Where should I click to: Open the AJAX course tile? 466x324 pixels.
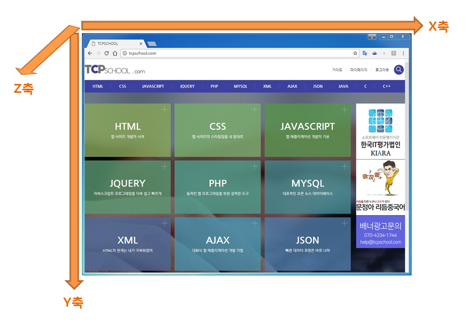coord(218,244)
